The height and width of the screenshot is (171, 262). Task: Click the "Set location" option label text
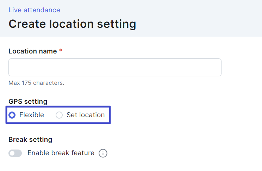86,115
